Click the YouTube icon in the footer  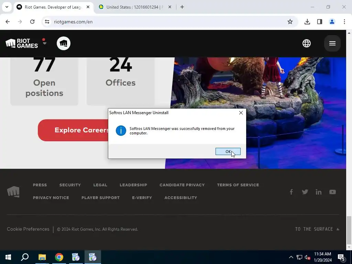[x=332, y=192]
